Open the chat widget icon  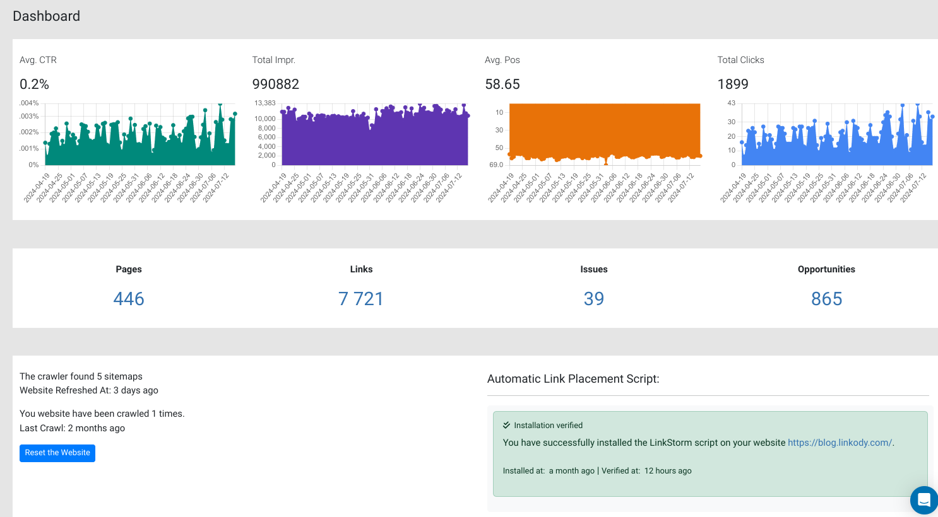(x=923, y=500)
